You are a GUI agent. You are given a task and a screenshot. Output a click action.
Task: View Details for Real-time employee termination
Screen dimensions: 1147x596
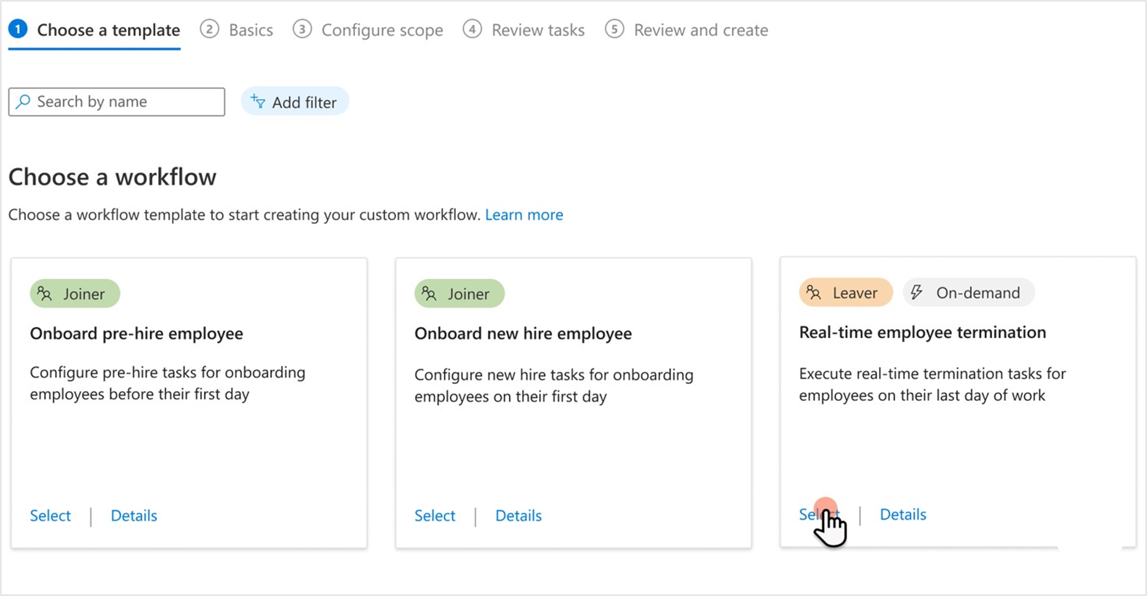pos(903,514)
